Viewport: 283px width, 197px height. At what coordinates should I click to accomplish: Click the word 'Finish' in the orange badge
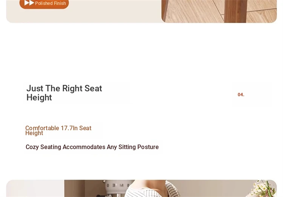tap(60, 3)
